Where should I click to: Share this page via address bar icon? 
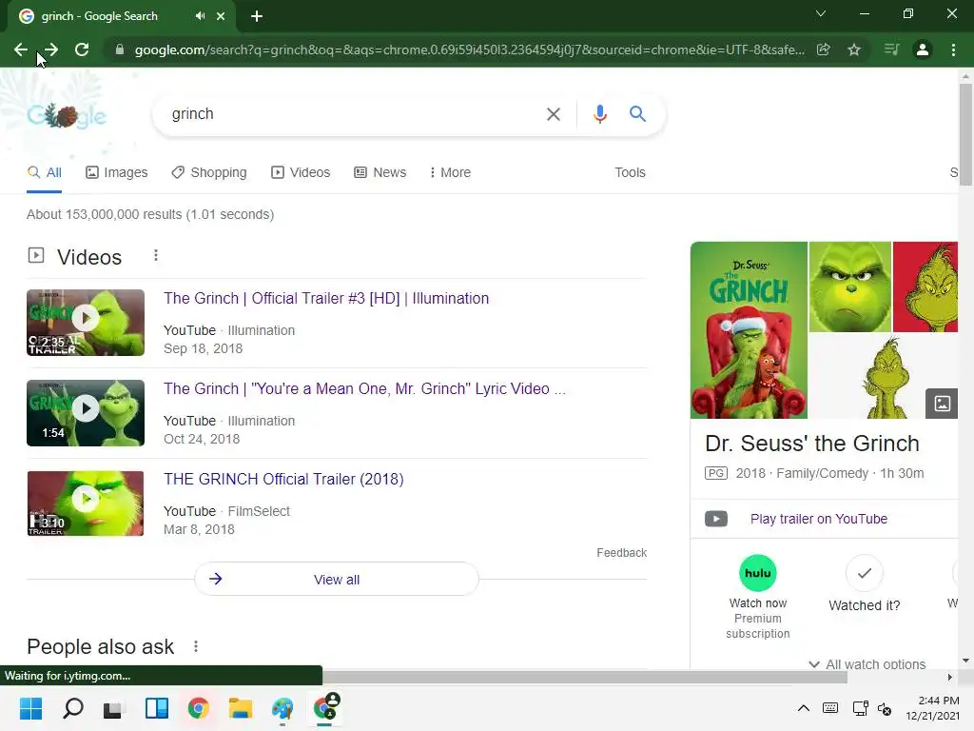(823, 49)
